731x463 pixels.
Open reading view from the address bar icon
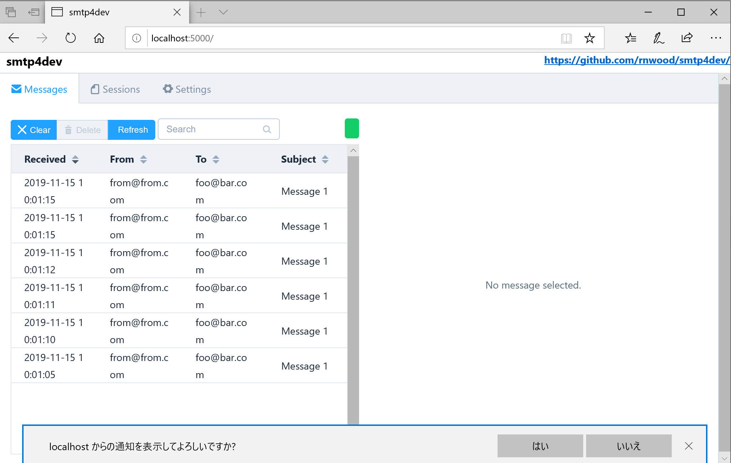pos(566,38)
